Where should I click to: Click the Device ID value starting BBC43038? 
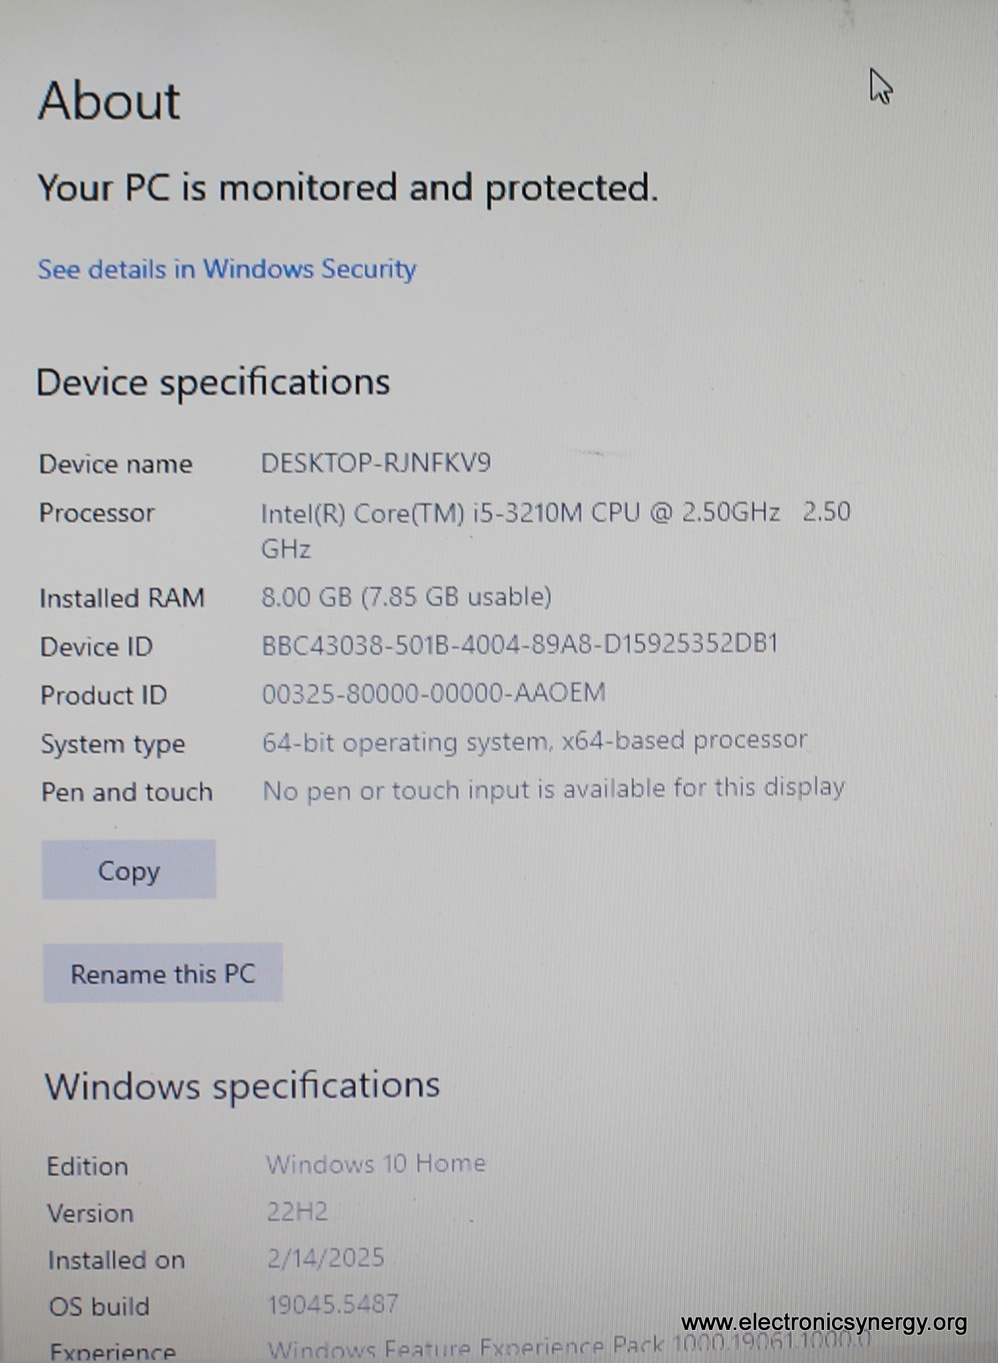[519, 644]
